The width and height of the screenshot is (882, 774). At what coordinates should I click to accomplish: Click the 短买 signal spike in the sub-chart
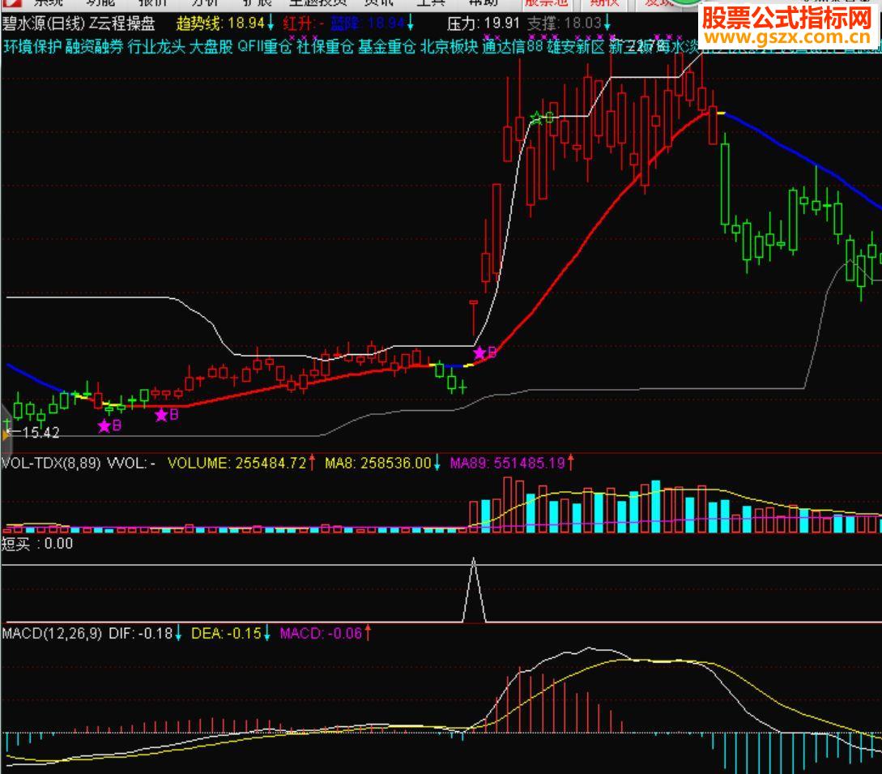click(474, 590)
